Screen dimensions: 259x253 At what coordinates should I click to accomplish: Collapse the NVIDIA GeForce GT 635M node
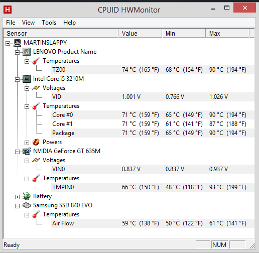(x=17, y=152)
